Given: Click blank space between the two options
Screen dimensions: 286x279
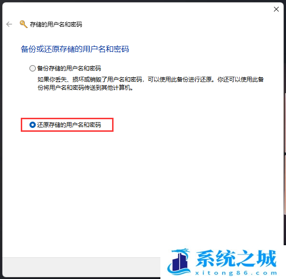Looking at the screenshot, I should point(142,105).
